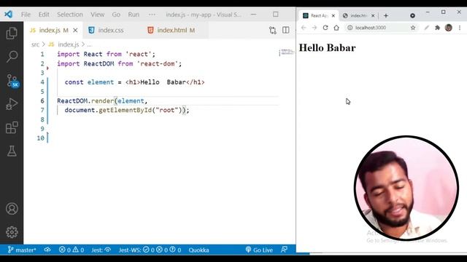Image resolution: width=467 pixels, height=262 pixels.
Task: Open the errors and warnings status item
Action: 72,250
